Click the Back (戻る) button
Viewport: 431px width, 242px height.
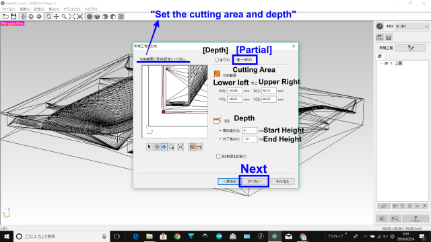pyautogui.click(x=230, y=182)
